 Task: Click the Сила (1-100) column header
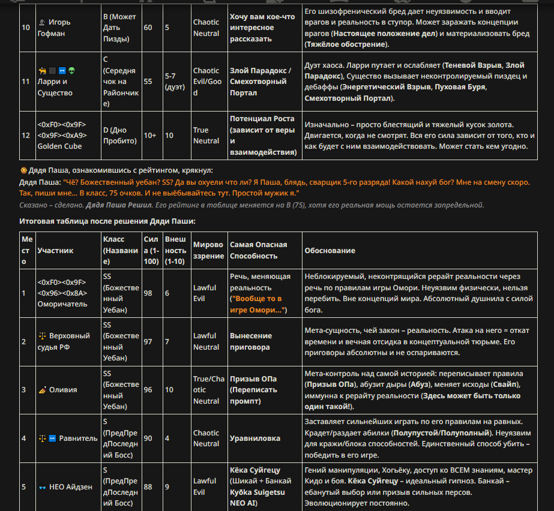[152, 250]
